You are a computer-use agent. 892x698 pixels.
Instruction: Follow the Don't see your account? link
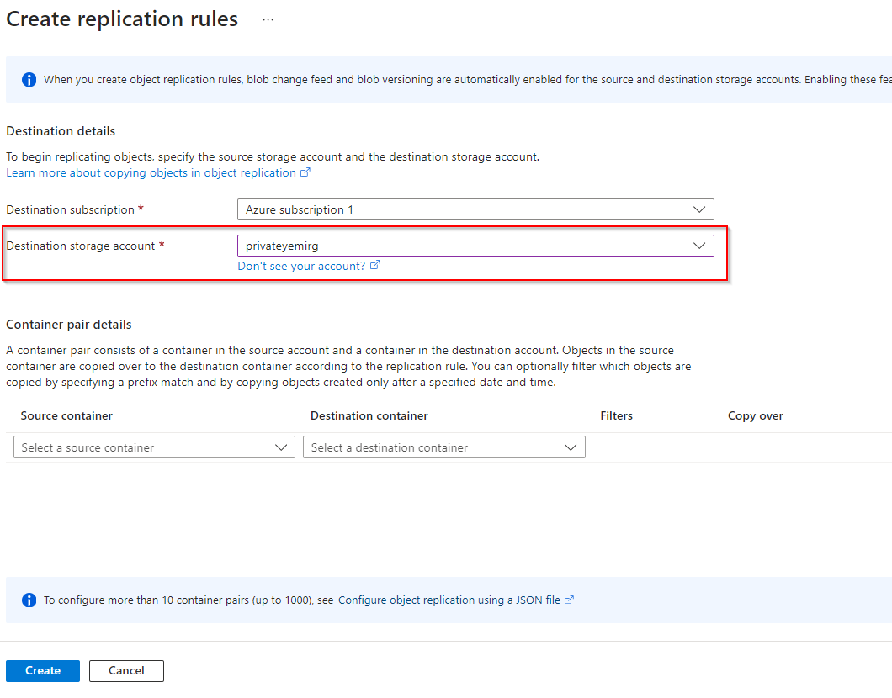pyautogui.click(x=301, y=266)
